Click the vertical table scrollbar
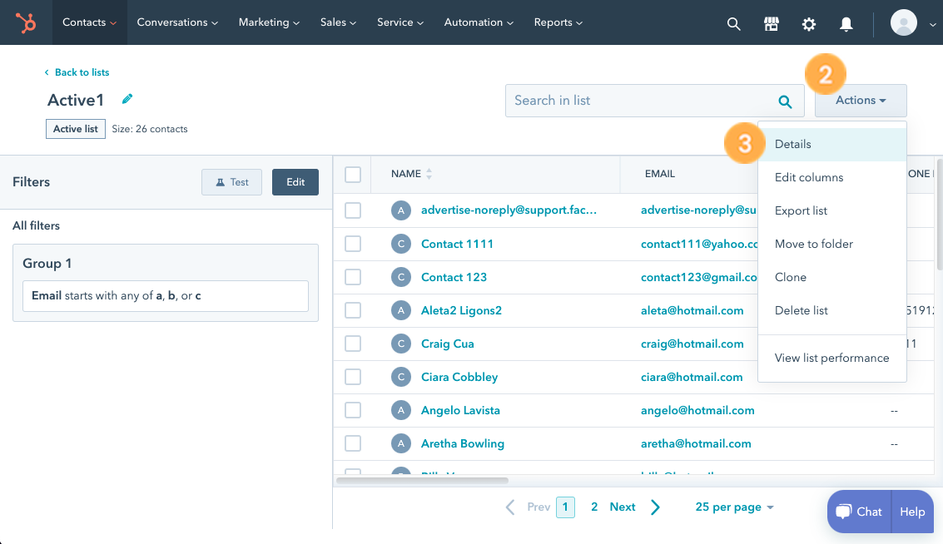 pos(940,214)
